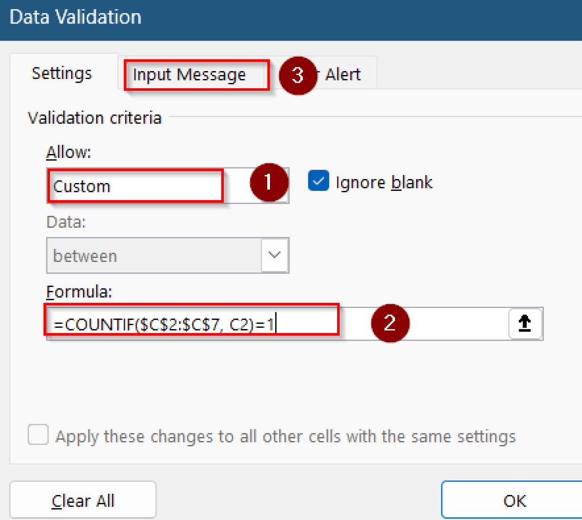Click annotation marker 2 beside Formula
The image size is (582, 520).
[x=390, y=323]
